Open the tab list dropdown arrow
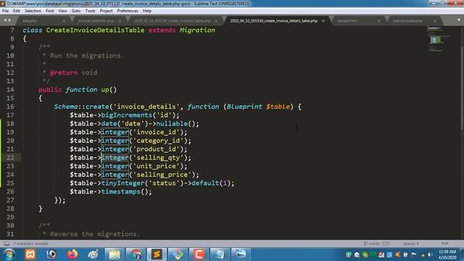 click(x=459, y=20)
